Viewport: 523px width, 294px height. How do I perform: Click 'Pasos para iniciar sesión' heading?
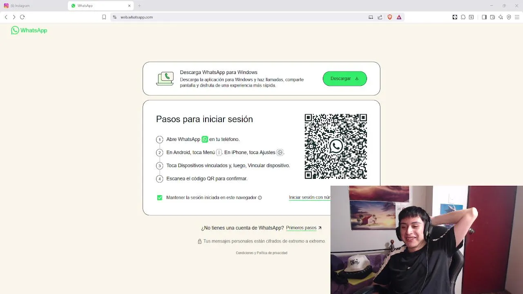(x=204, y=119)
